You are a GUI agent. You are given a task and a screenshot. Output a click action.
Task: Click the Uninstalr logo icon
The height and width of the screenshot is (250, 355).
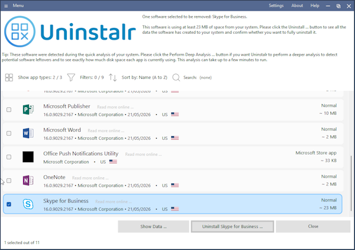pos(20,31)
